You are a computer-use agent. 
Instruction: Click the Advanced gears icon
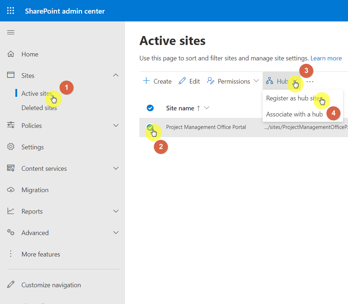(11, 232)
